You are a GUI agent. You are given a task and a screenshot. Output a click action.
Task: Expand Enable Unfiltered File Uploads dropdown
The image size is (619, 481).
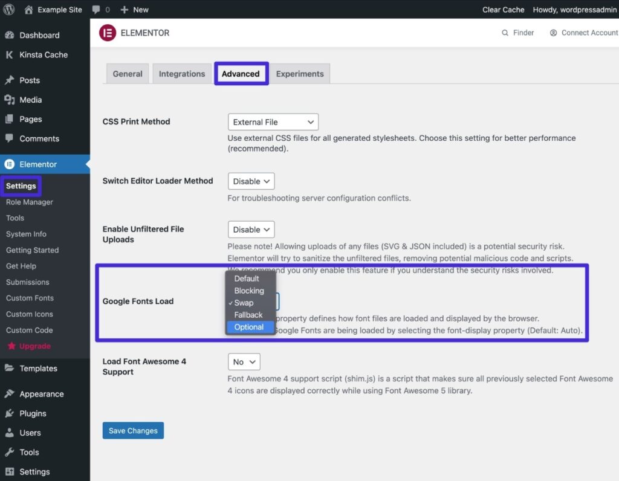[x=251, y=230]
